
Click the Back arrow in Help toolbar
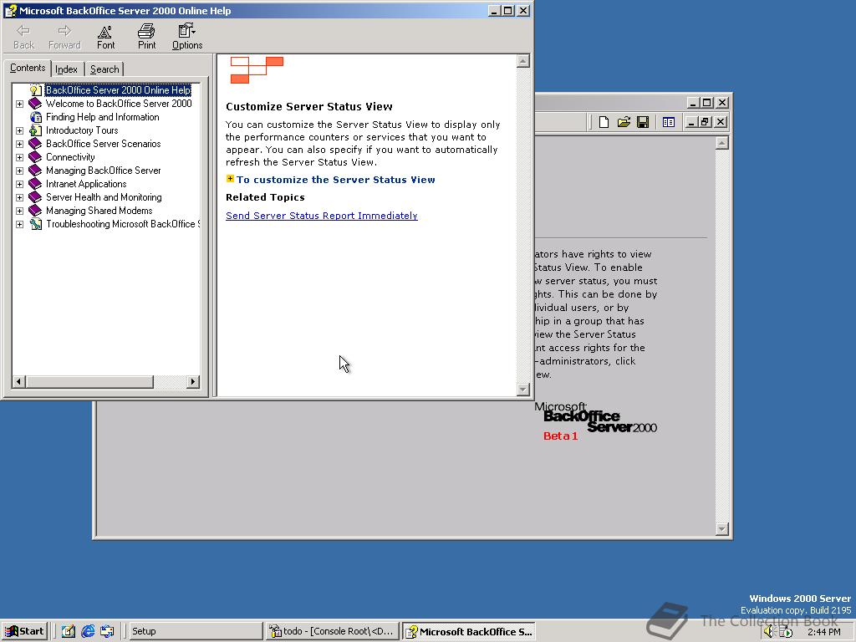click(23, 37)
